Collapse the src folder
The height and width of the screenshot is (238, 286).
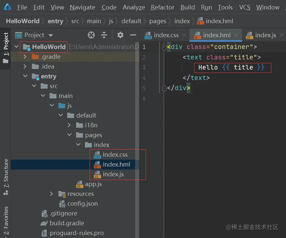pyautogui.click(x=34, y=86)
